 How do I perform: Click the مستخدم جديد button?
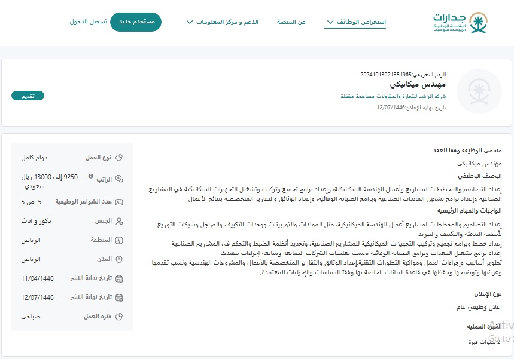136,22
